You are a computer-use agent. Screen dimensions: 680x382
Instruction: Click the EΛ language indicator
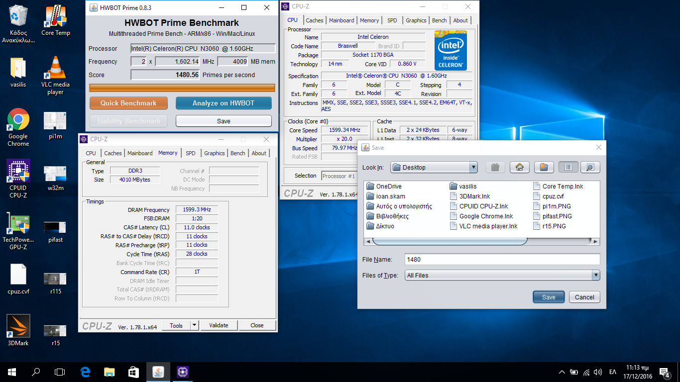[613, 372]
